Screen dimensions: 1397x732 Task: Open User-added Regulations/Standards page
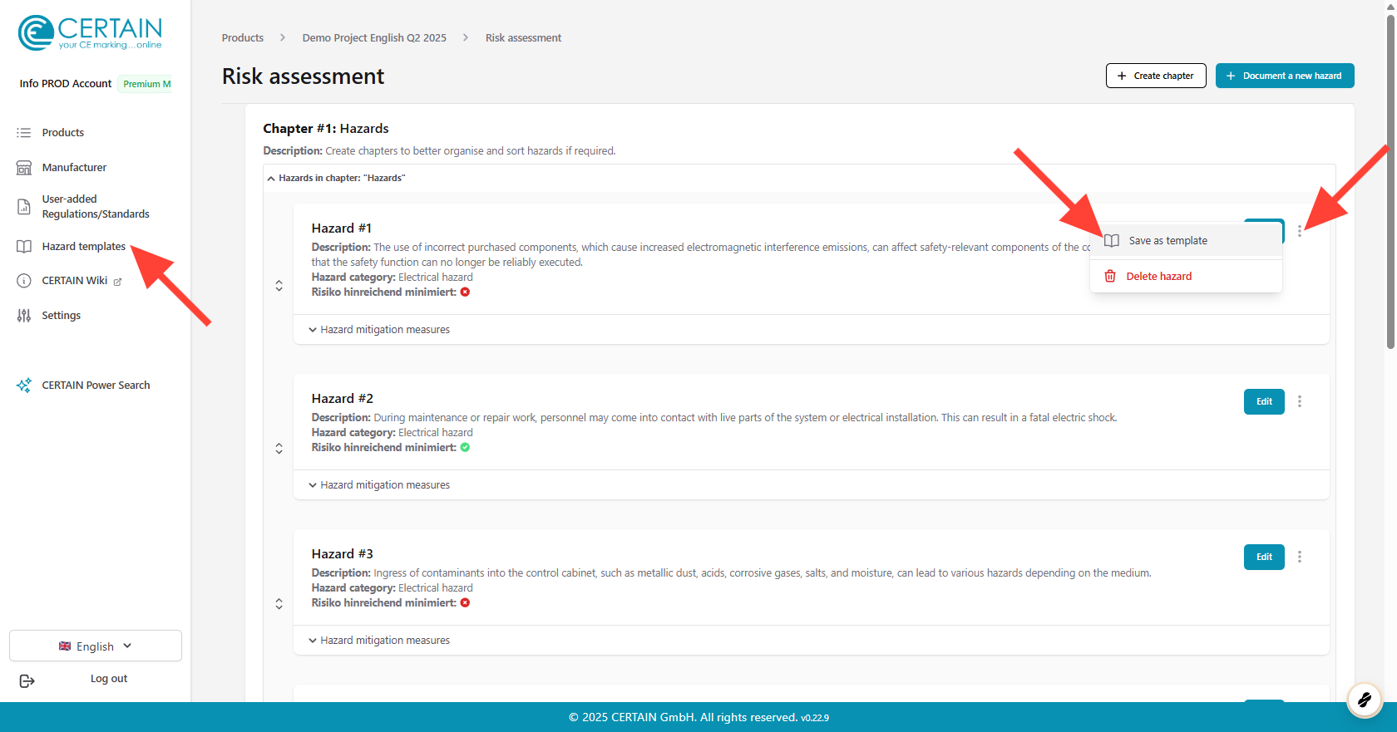click(96, 207)
